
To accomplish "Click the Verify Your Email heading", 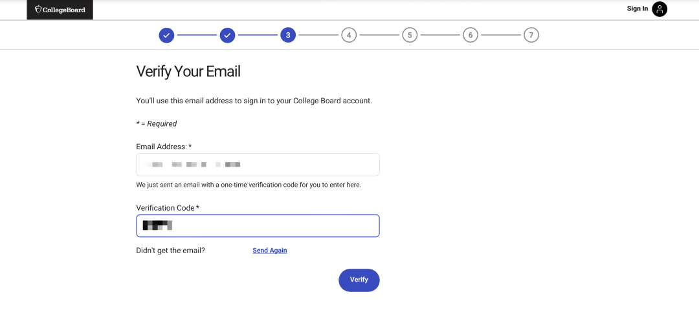I will tap(188, 72).
